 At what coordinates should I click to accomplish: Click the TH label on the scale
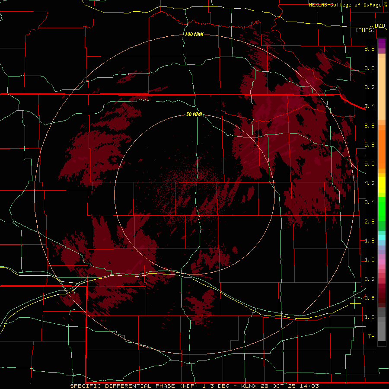coord(371,337)
